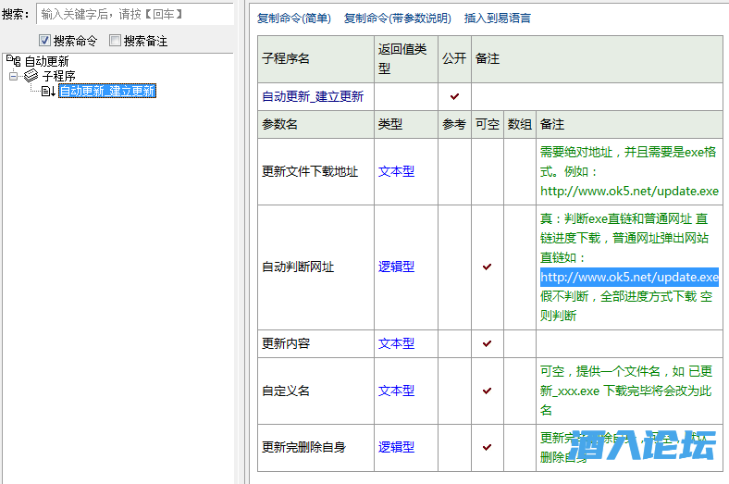
Task: Click the 可空 checkmark in 自定义名 row
Action: pyautogui.click(x=487, y=391)
